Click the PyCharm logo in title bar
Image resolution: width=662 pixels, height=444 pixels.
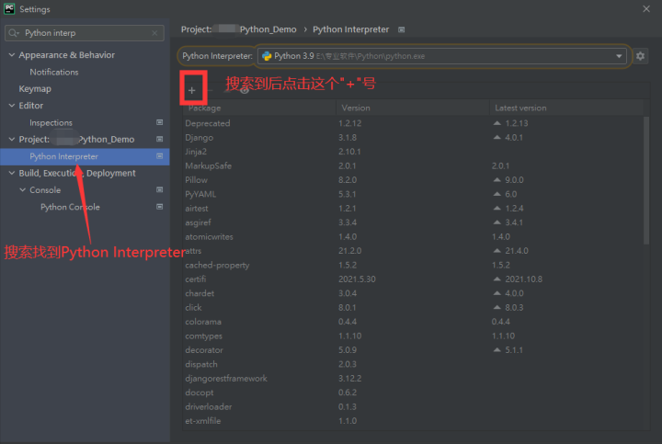click(9, 9)
